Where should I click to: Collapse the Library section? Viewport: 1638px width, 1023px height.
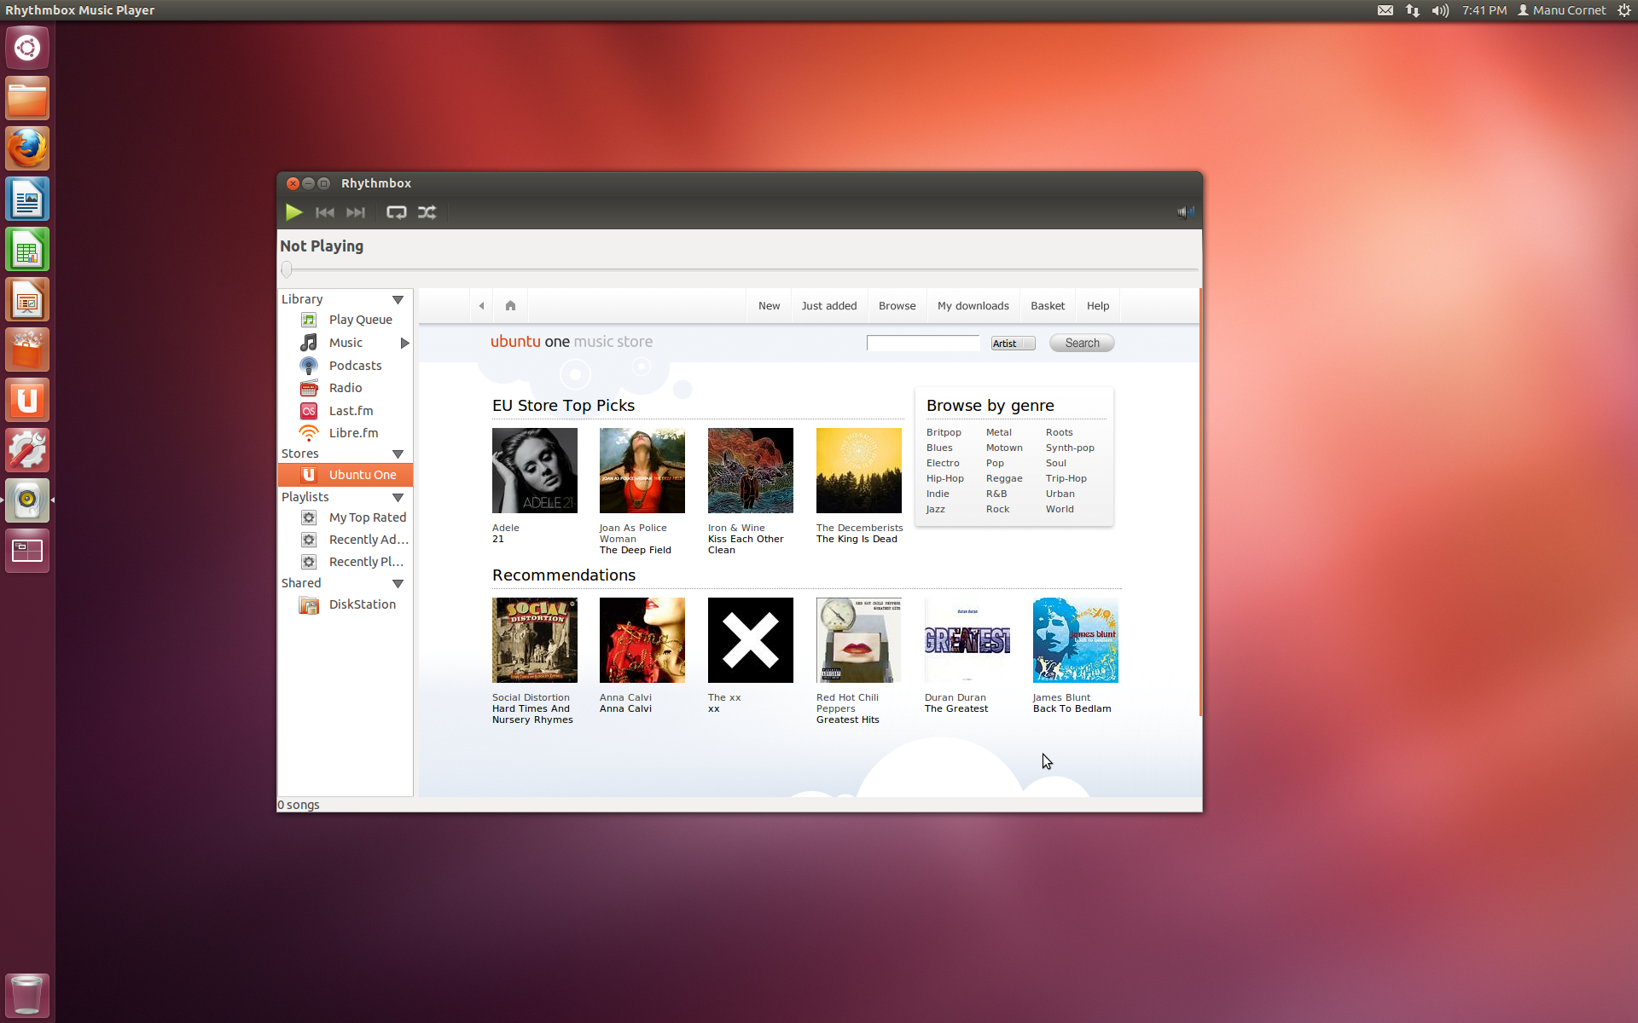398,300
